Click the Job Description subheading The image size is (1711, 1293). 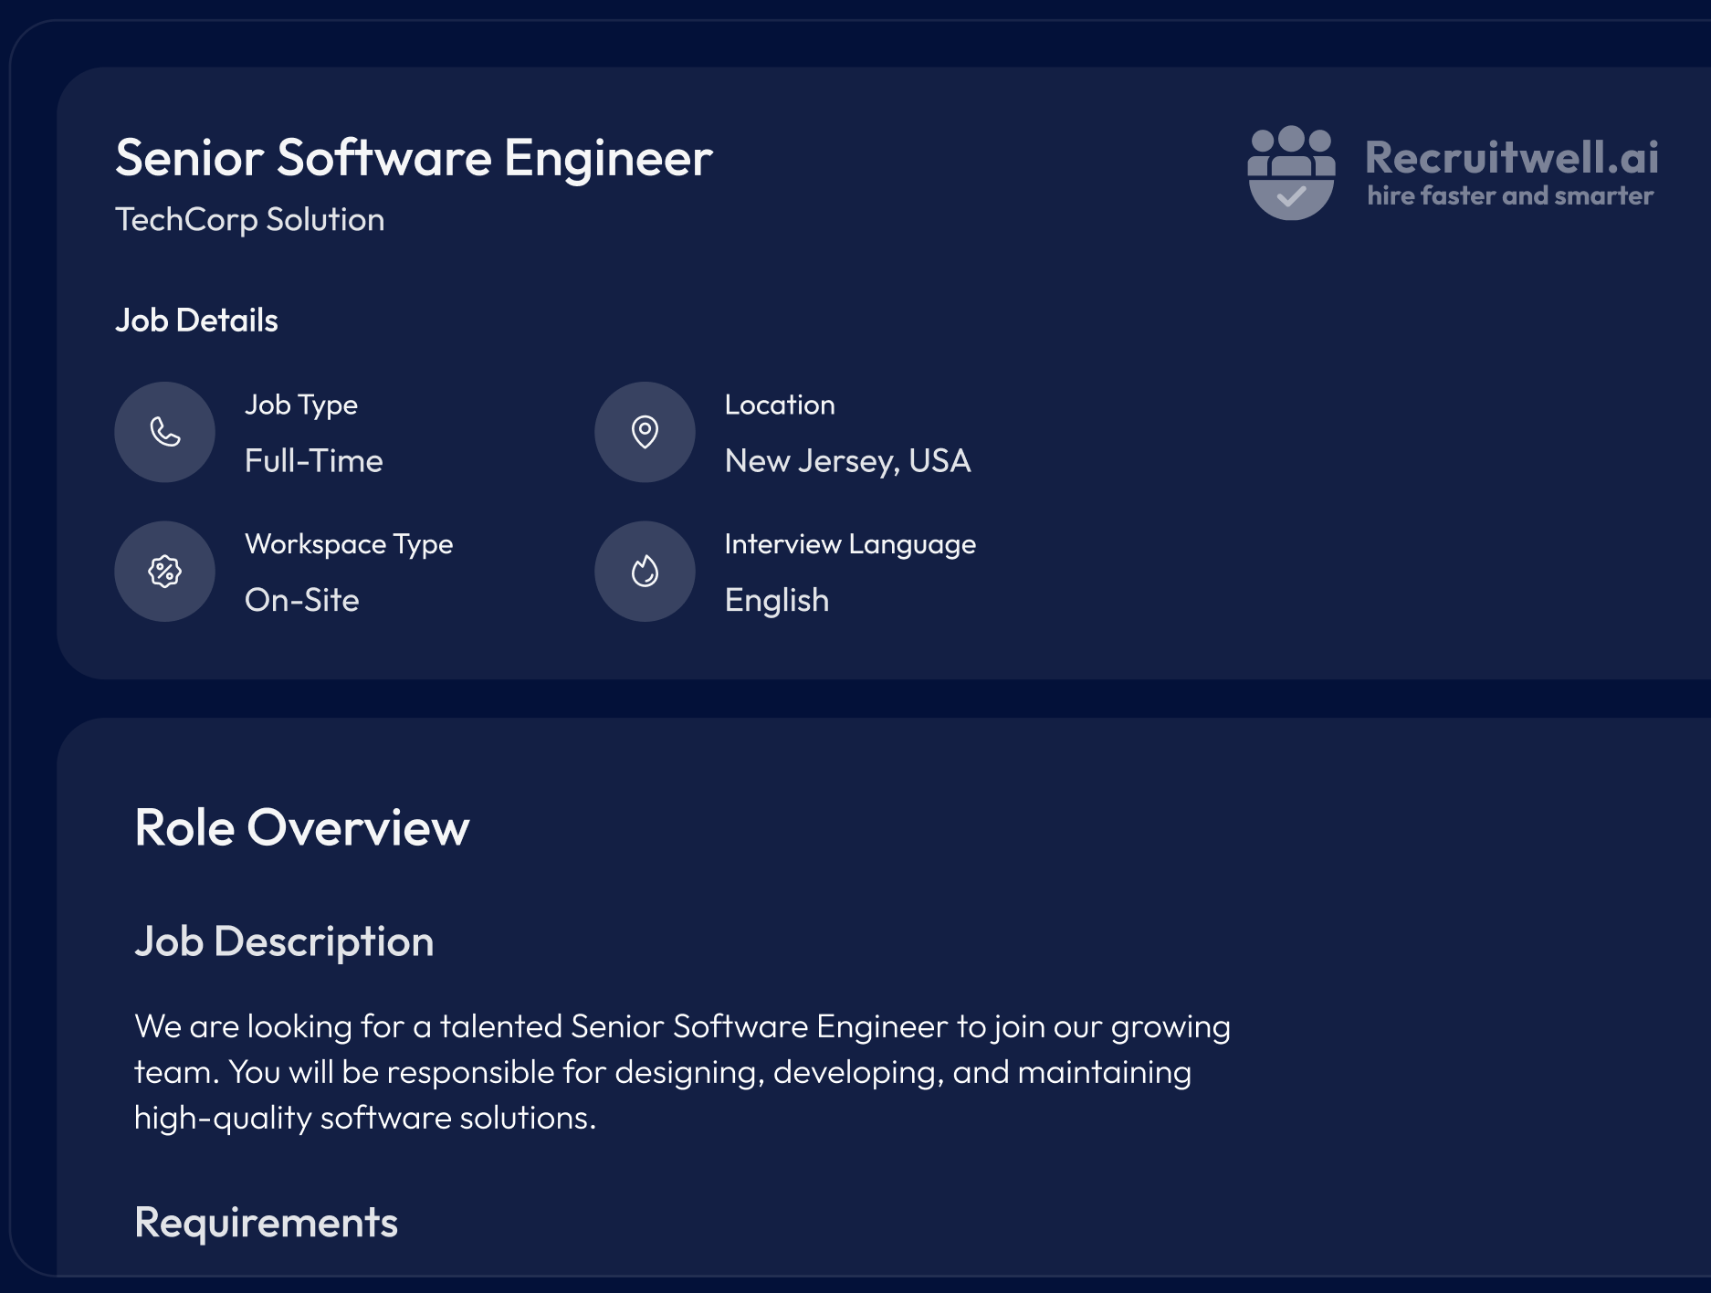[284, 941]
